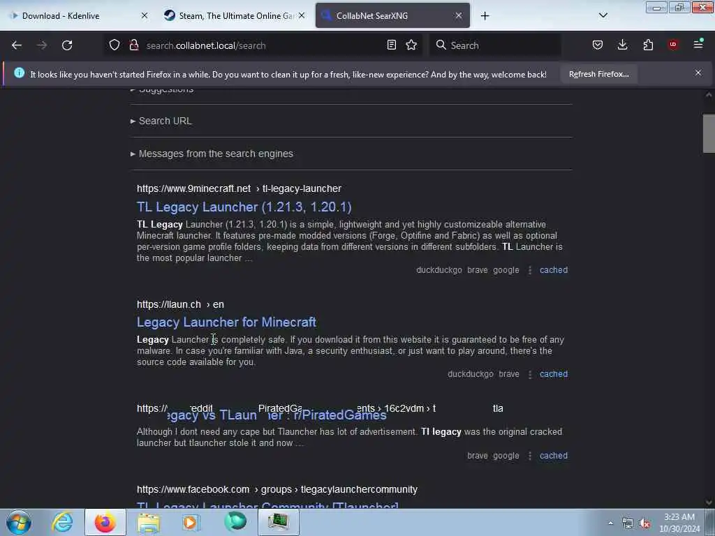Switch to the Download - Kdenlive tab
The image size is (715, 536).
78,15
